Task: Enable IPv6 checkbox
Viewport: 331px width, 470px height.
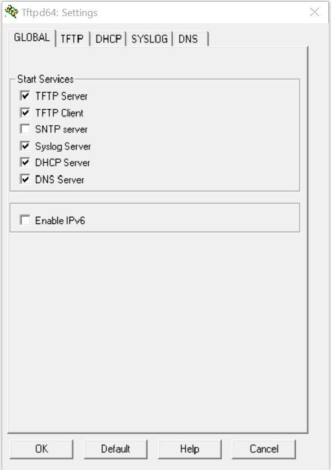Action: (25, 220)
